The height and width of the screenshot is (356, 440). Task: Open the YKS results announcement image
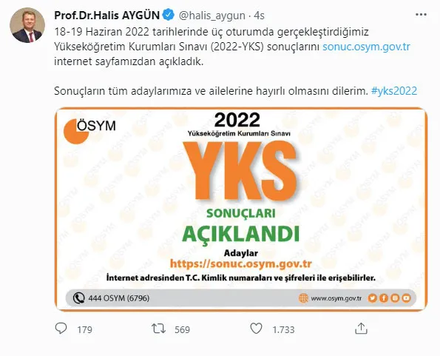click(x=241, y=209)
